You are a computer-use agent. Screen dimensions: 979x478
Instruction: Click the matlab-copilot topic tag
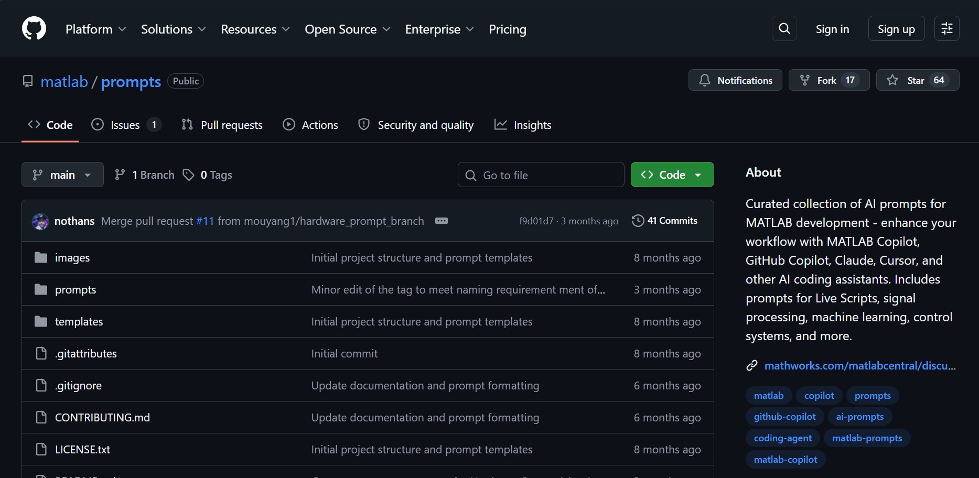[x=786, y=460]
